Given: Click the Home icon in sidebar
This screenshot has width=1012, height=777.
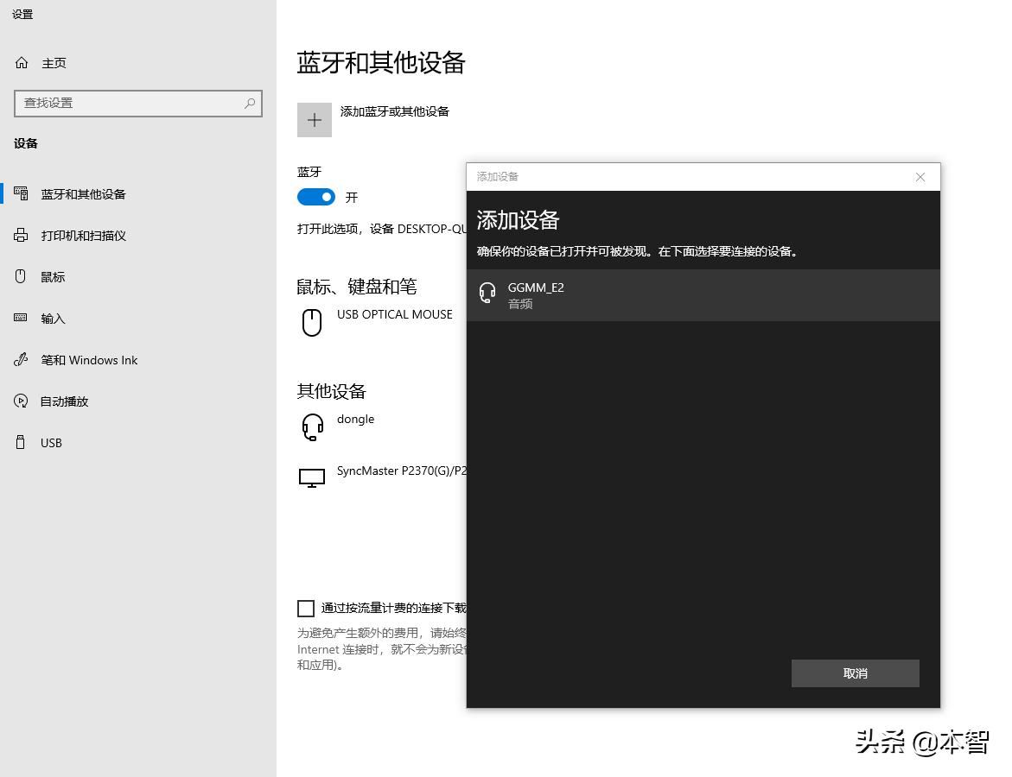Looking at the screenshot, I should (x=22, y=62).
